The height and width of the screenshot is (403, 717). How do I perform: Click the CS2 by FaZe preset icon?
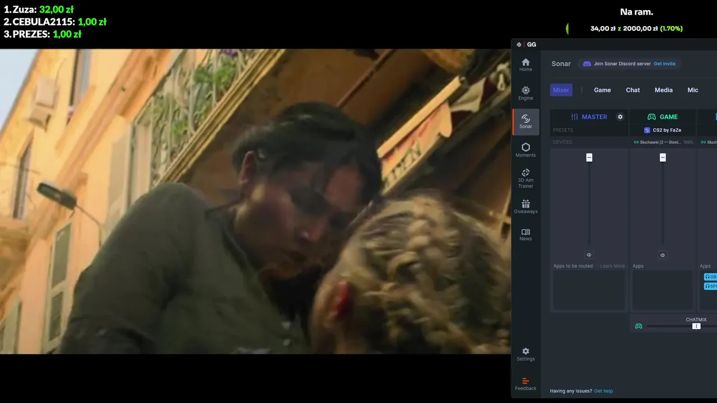click(647, 130)
